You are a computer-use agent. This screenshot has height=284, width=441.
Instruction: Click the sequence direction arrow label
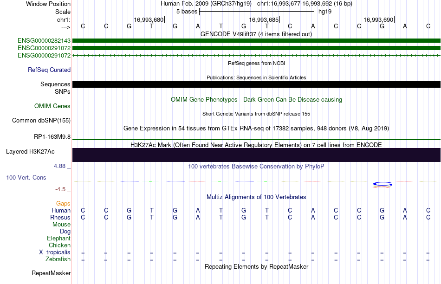click(66, 27)
